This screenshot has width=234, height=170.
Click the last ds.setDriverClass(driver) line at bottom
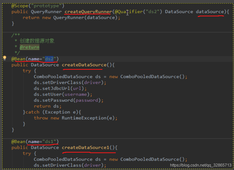click(70, 165)
